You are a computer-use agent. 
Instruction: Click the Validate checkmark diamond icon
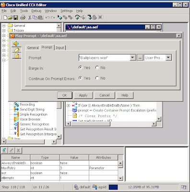[83, 17]
